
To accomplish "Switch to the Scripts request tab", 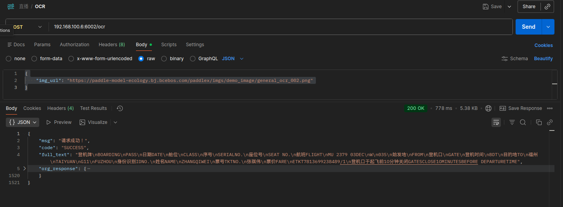I will pos(169,45).
